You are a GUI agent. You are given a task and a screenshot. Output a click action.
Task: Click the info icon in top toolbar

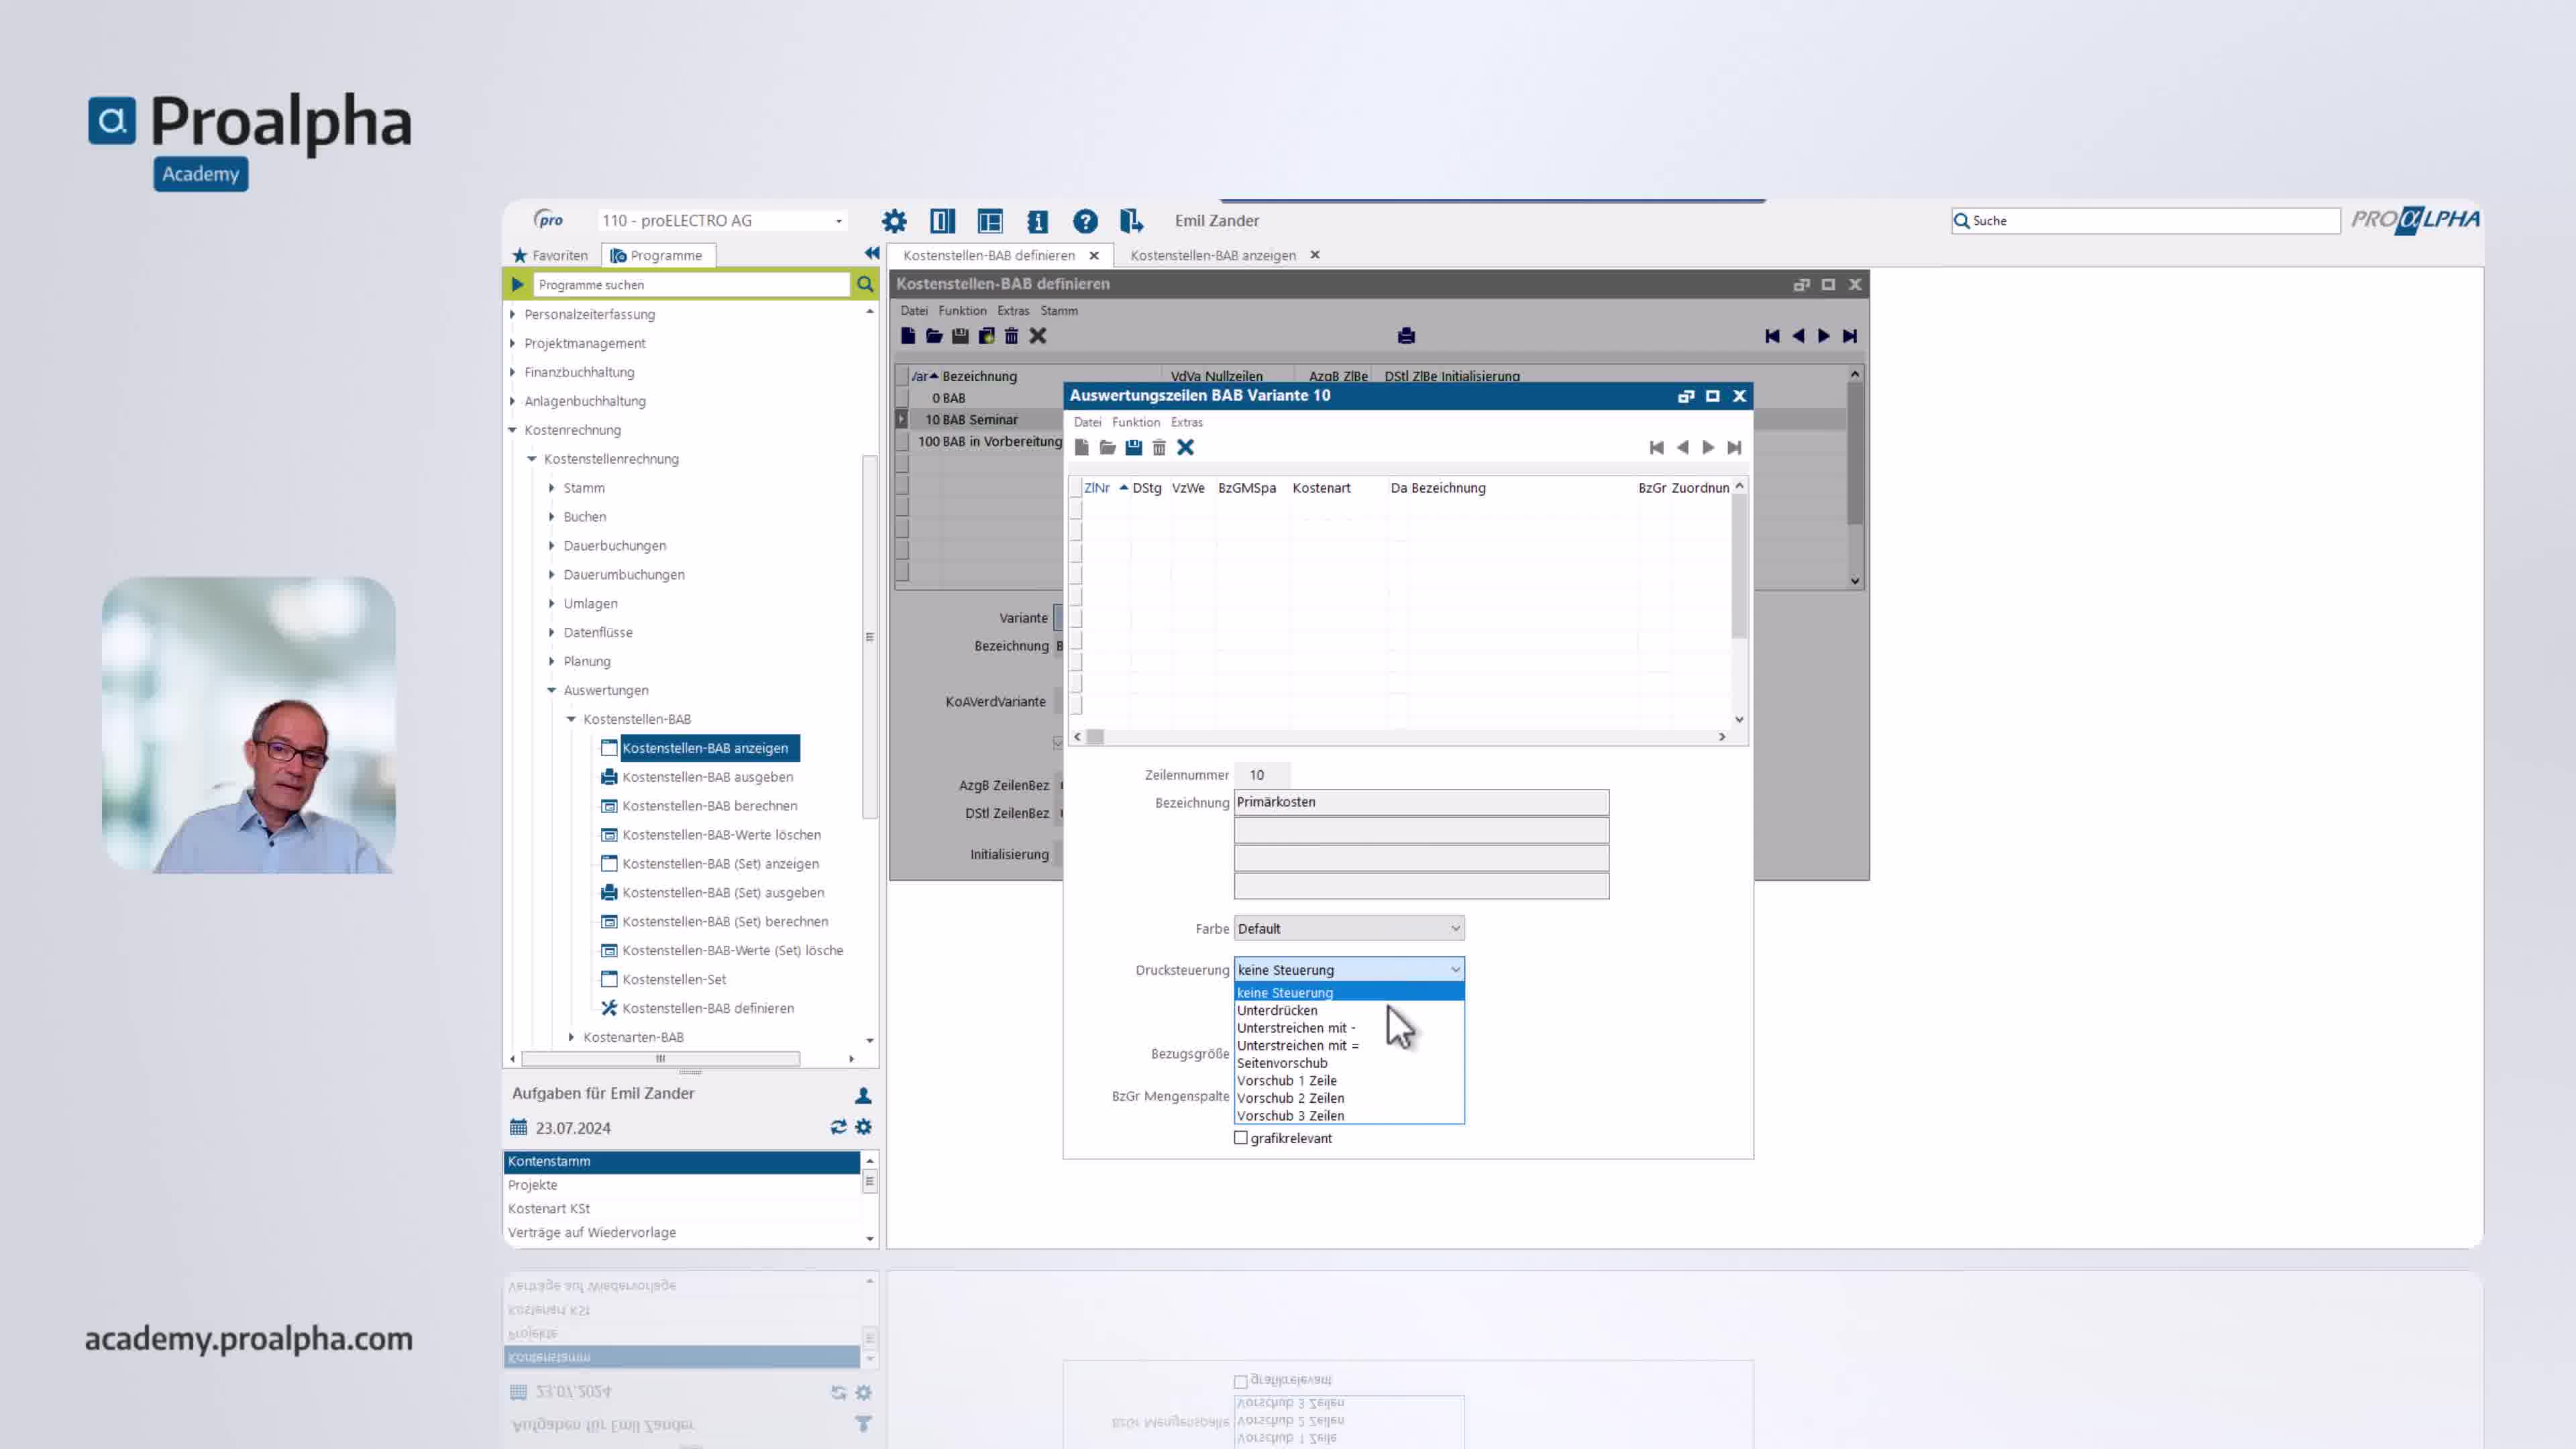1037,221
